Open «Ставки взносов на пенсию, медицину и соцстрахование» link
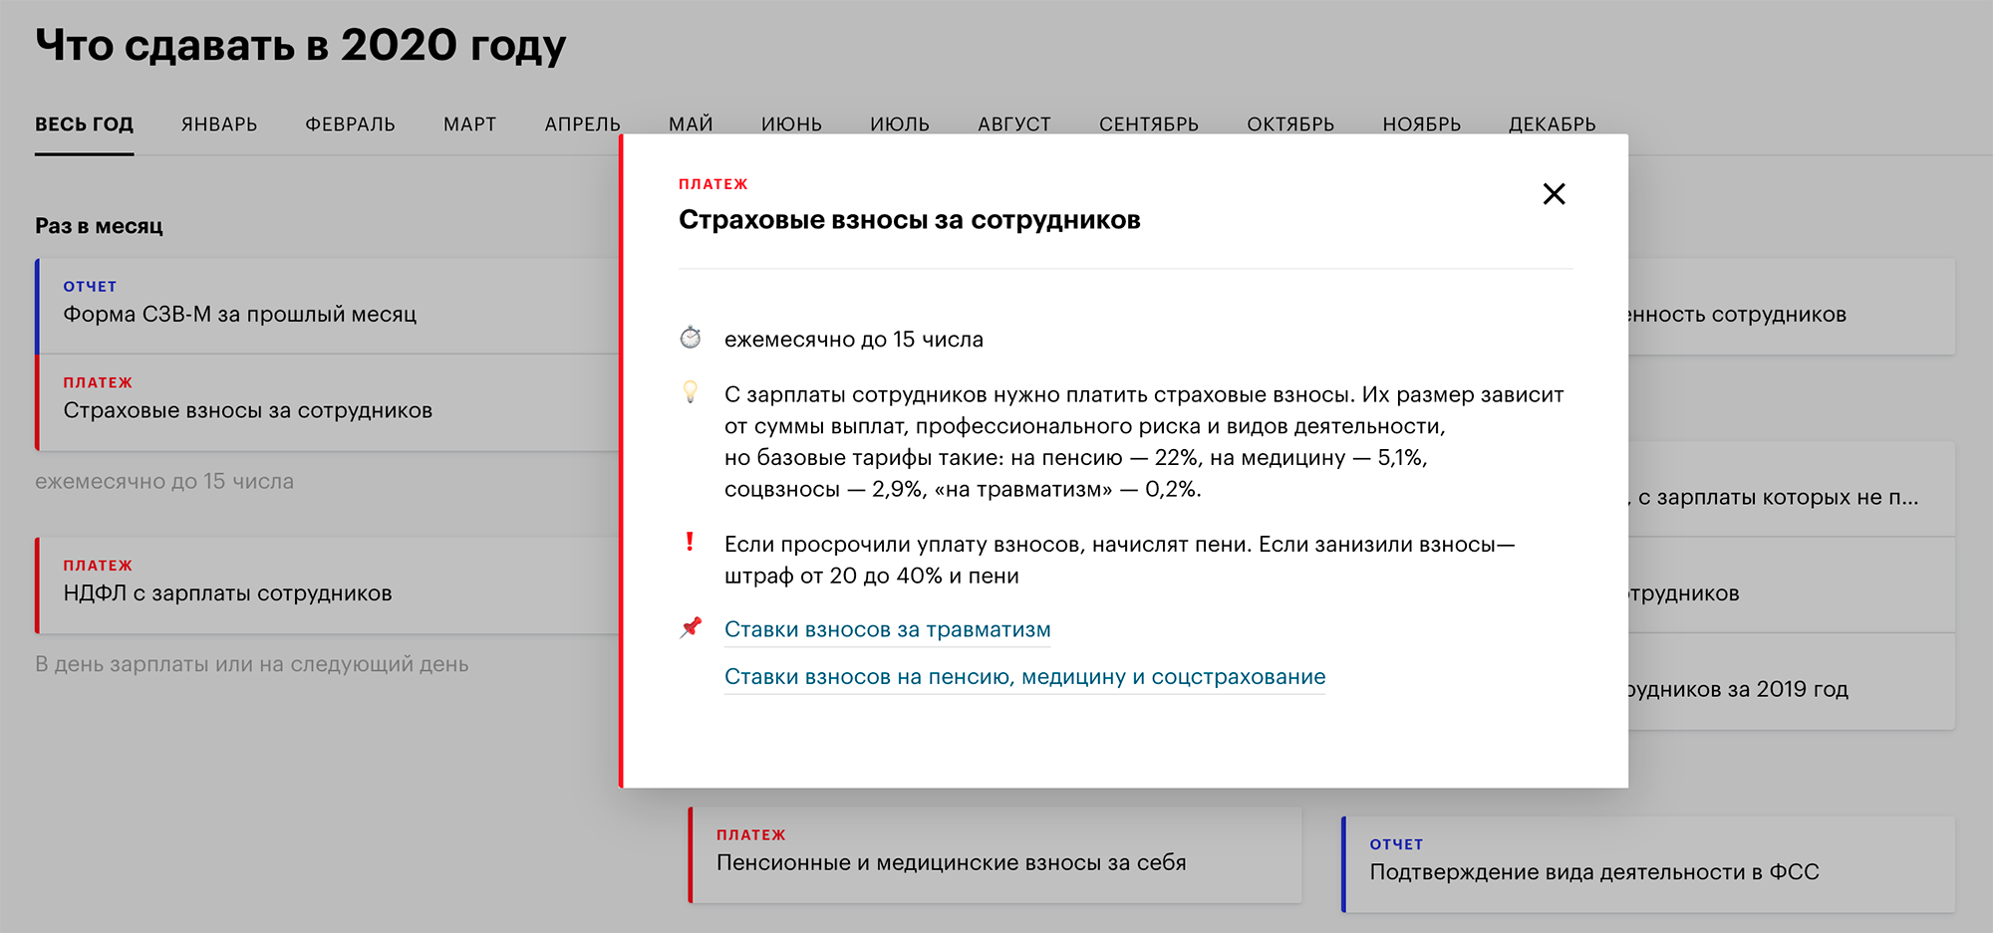1993x933 pixels. 1024,677
